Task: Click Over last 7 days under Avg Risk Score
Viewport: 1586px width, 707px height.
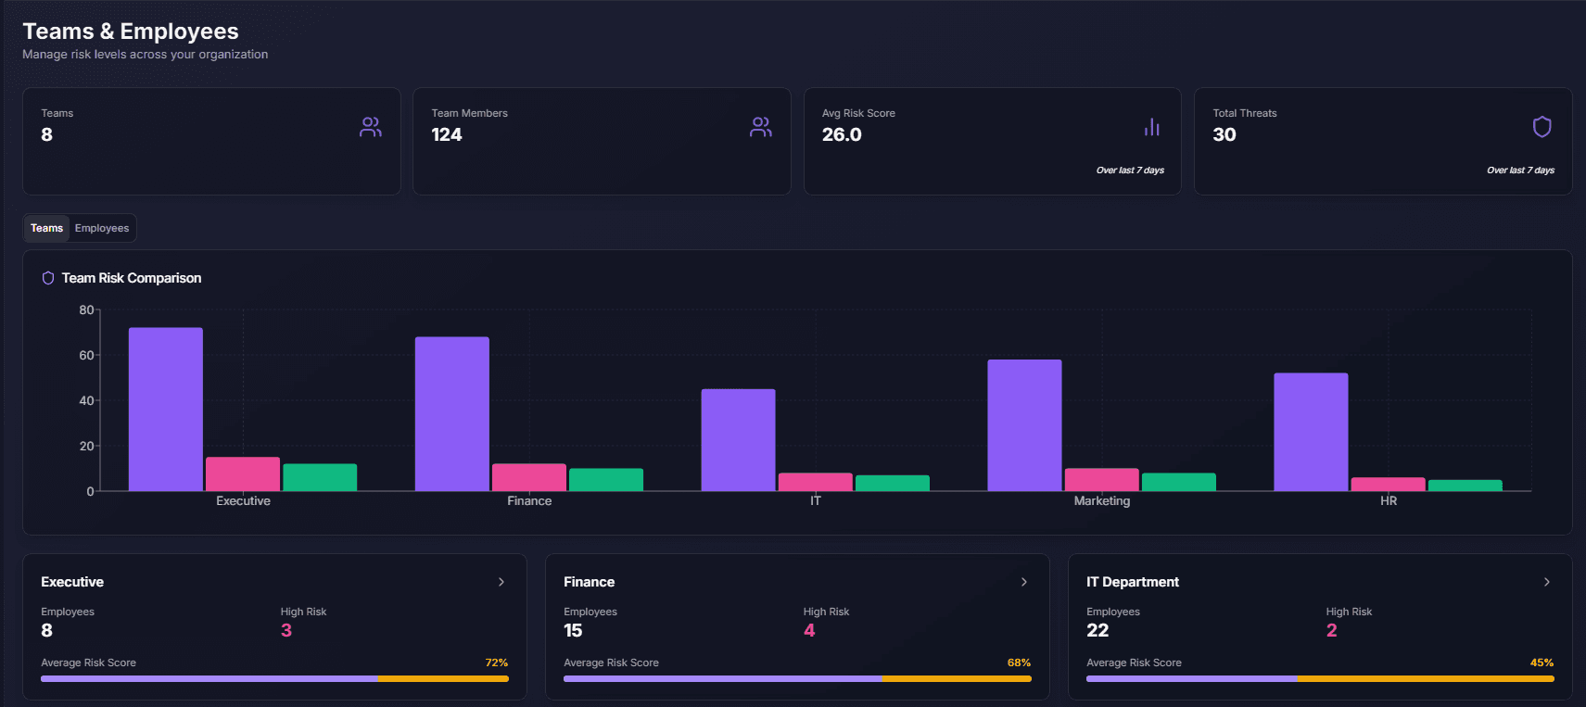Action: (x=1130, y=170)
